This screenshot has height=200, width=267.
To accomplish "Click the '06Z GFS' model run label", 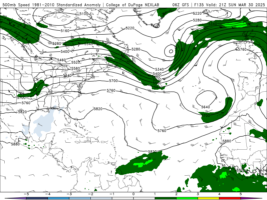I will coord(181,5).
